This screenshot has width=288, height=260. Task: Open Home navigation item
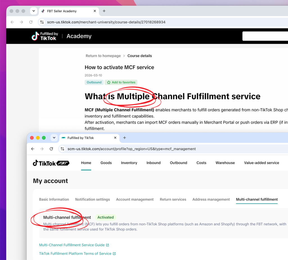[86, 163]
